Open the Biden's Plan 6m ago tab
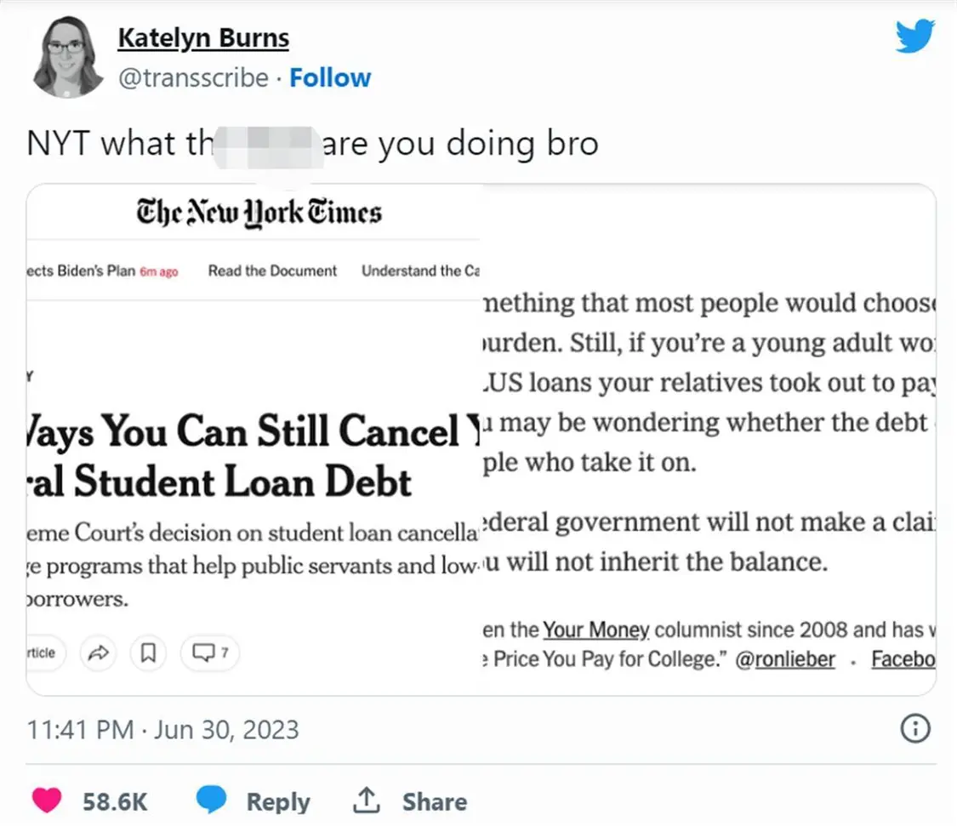 tap(103, 271)
